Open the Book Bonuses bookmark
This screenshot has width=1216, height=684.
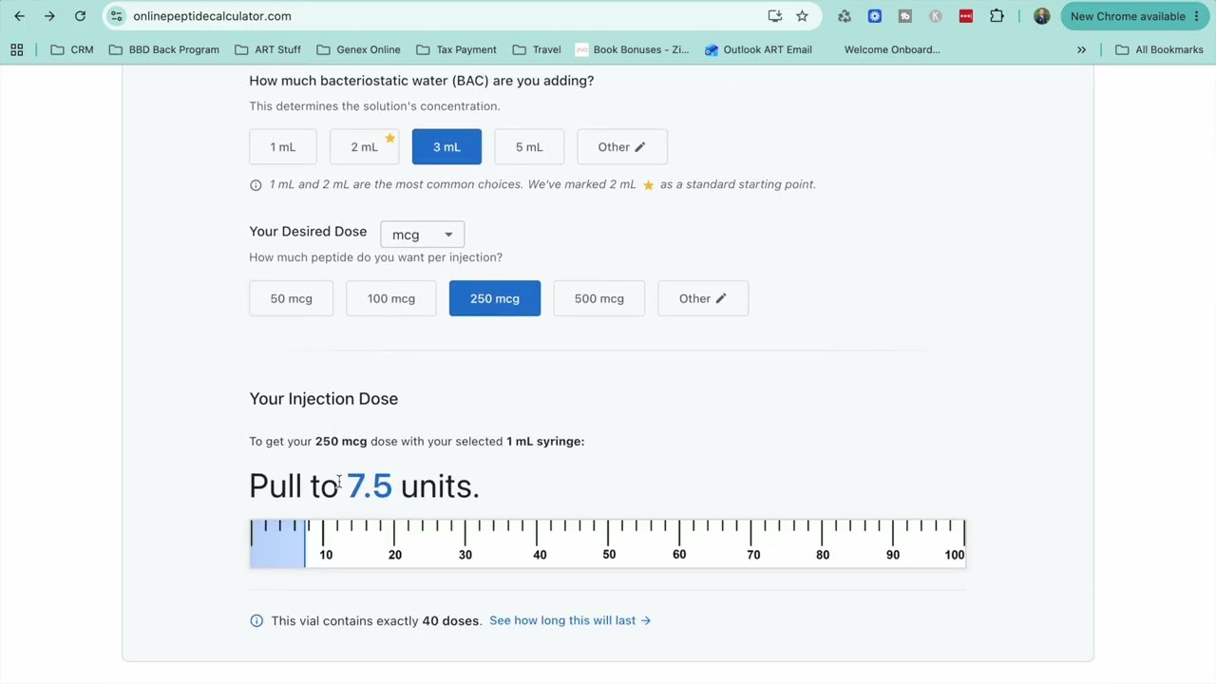[x=632, y=49]
